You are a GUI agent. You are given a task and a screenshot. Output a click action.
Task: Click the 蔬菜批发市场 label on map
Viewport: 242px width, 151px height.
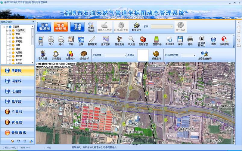click(x=185, y=129)
